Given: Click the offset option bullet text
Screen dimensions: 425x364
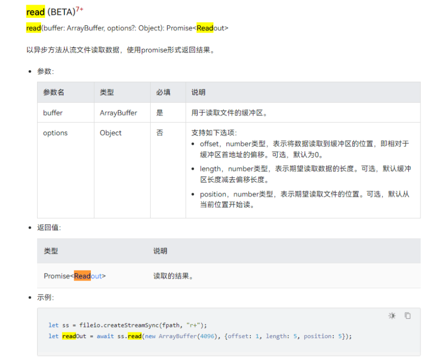Looking at the screenshot, I should click(x=304, y=149).
